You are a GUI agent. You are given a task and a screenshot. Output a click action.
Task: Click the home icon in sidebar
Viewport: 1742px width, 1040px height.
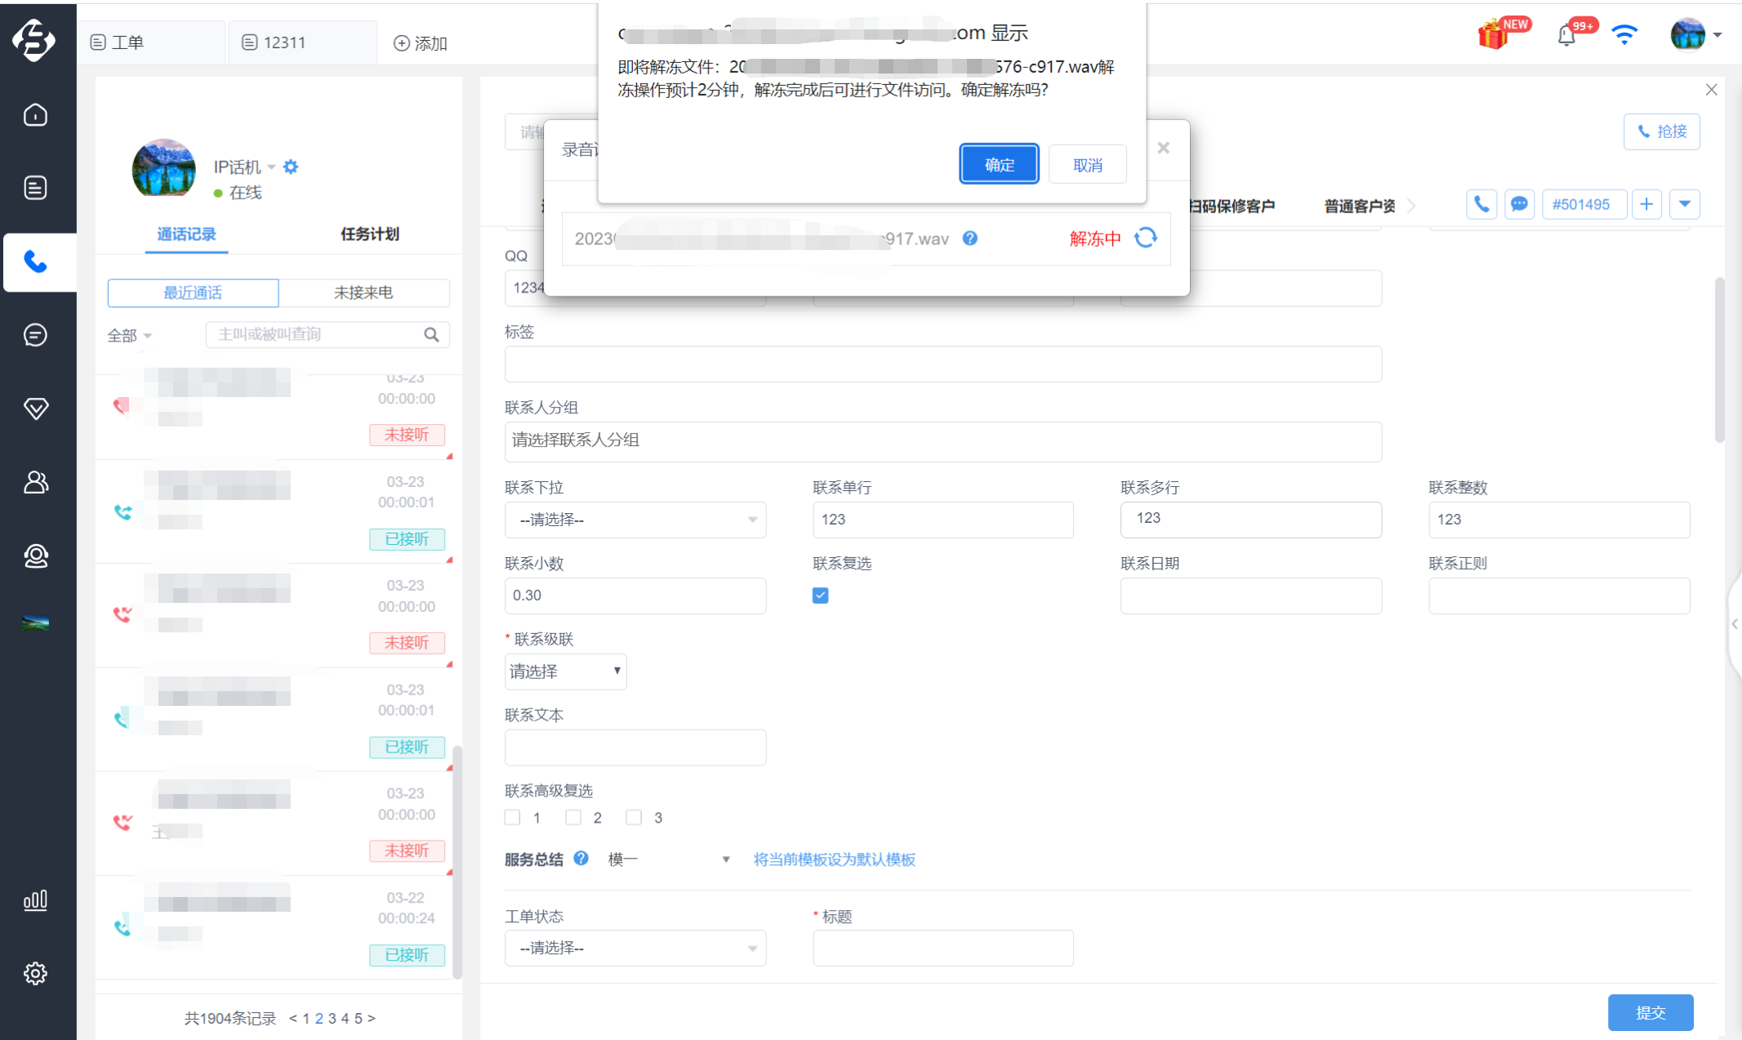pos(35,115)
